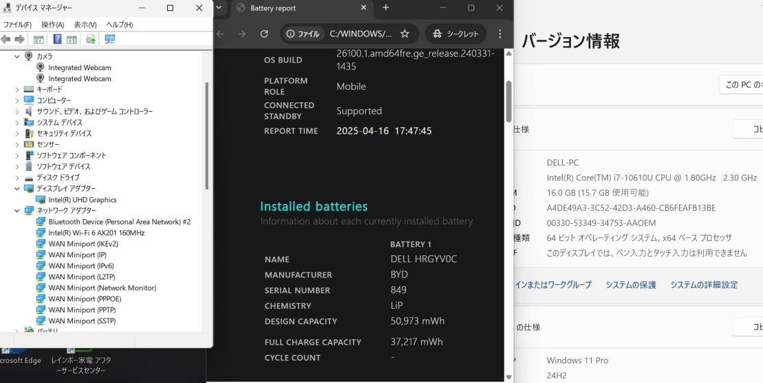Select the Intel(R) Wi-Fi 6 AX201 160MHz adapter icon

coord(41,233)
